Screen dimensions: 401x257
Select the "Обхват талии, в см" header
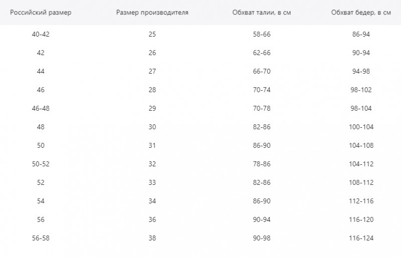click(262, 13)
